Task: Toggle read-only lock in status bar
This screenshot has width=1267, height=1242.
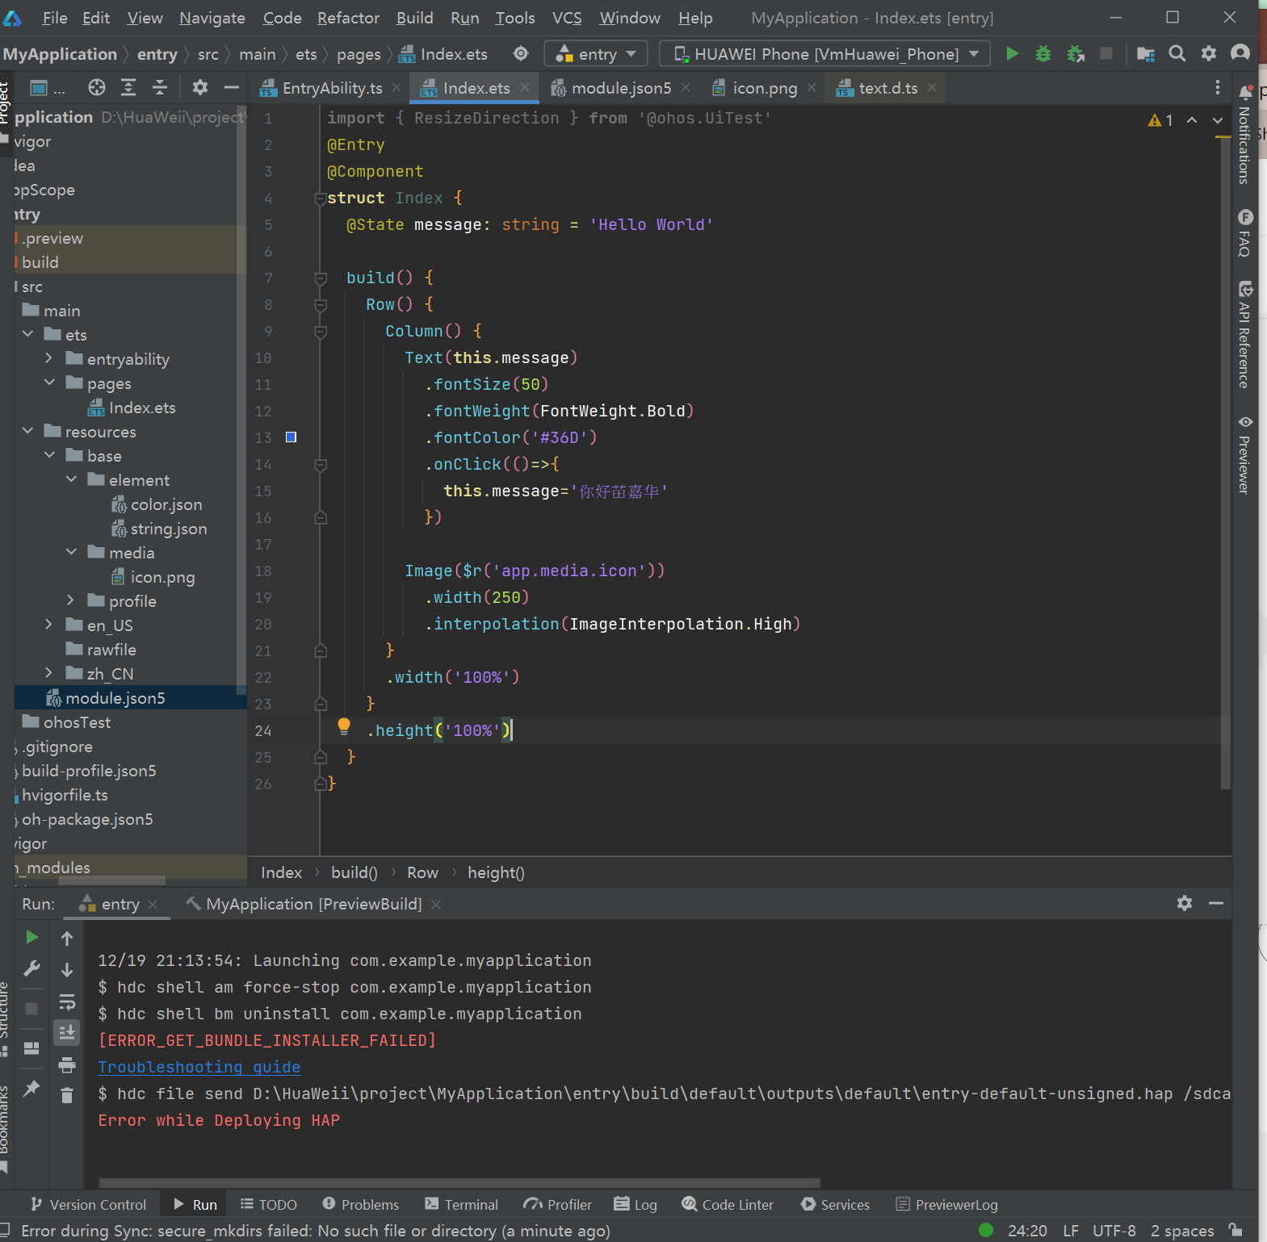Action: 1236,1230
